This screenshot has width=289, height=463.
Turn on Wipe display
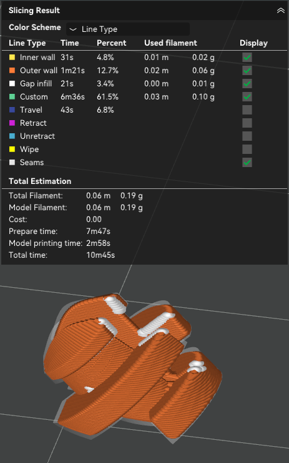click(x=247, y=149)
